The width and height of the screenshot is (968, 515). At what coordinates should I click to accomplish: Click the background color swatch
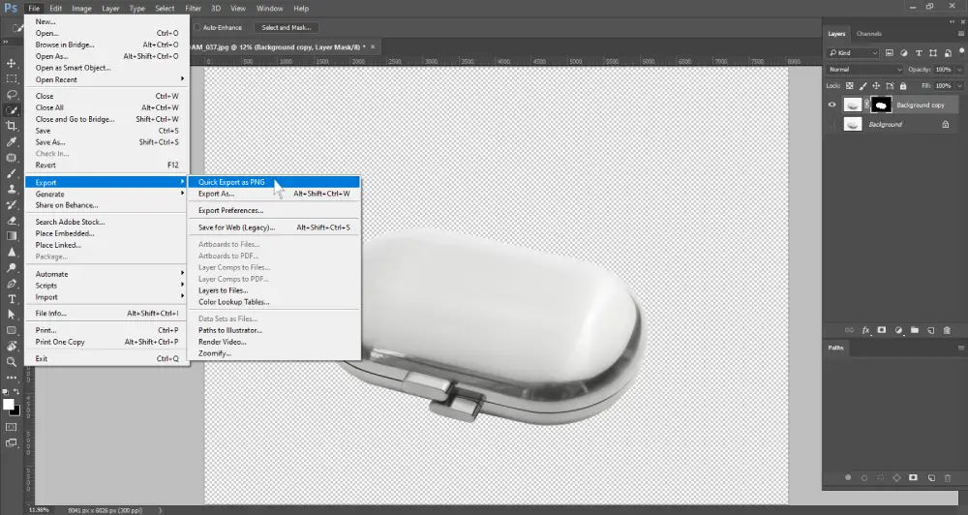tap(15, 411)
